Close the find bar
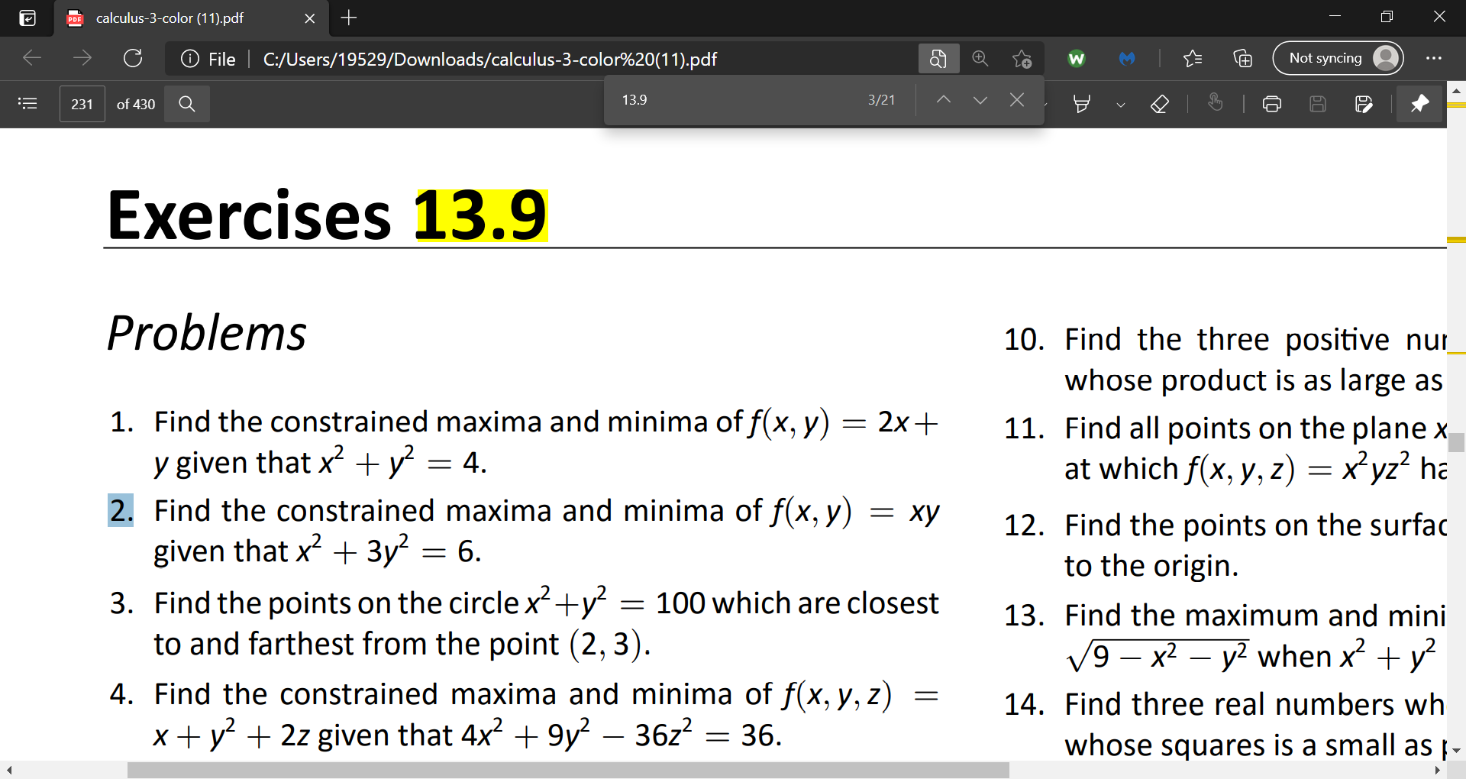The image size is (1466, 779). [x=1016, y=99]
